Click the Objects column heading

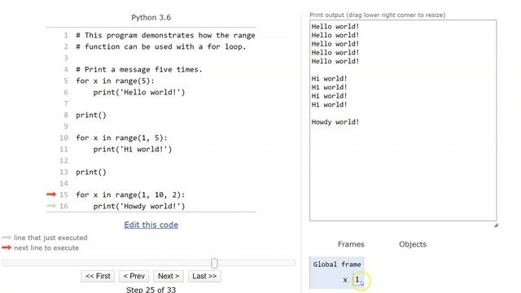[x=413, y=244]
